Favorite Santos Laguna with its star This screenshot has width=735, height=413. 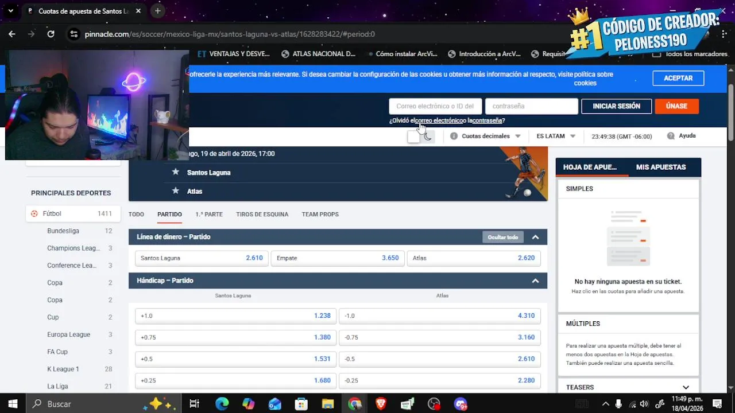(176, 172)
